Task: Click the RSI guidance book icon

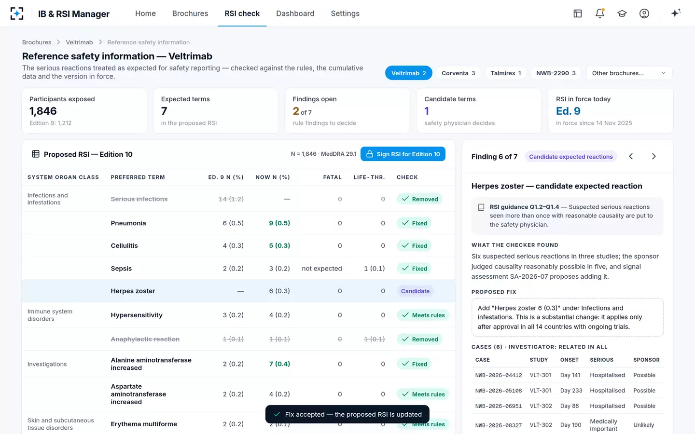Action: point(481,207)
